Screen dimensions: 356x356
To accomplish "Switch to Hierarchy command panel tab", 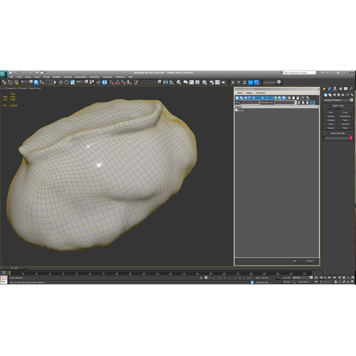I will coord(335,89).
